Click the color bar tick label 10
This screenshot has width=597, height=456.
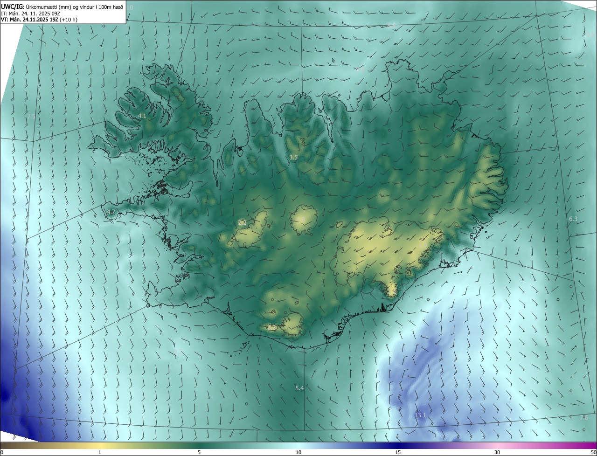coord(298,453)
